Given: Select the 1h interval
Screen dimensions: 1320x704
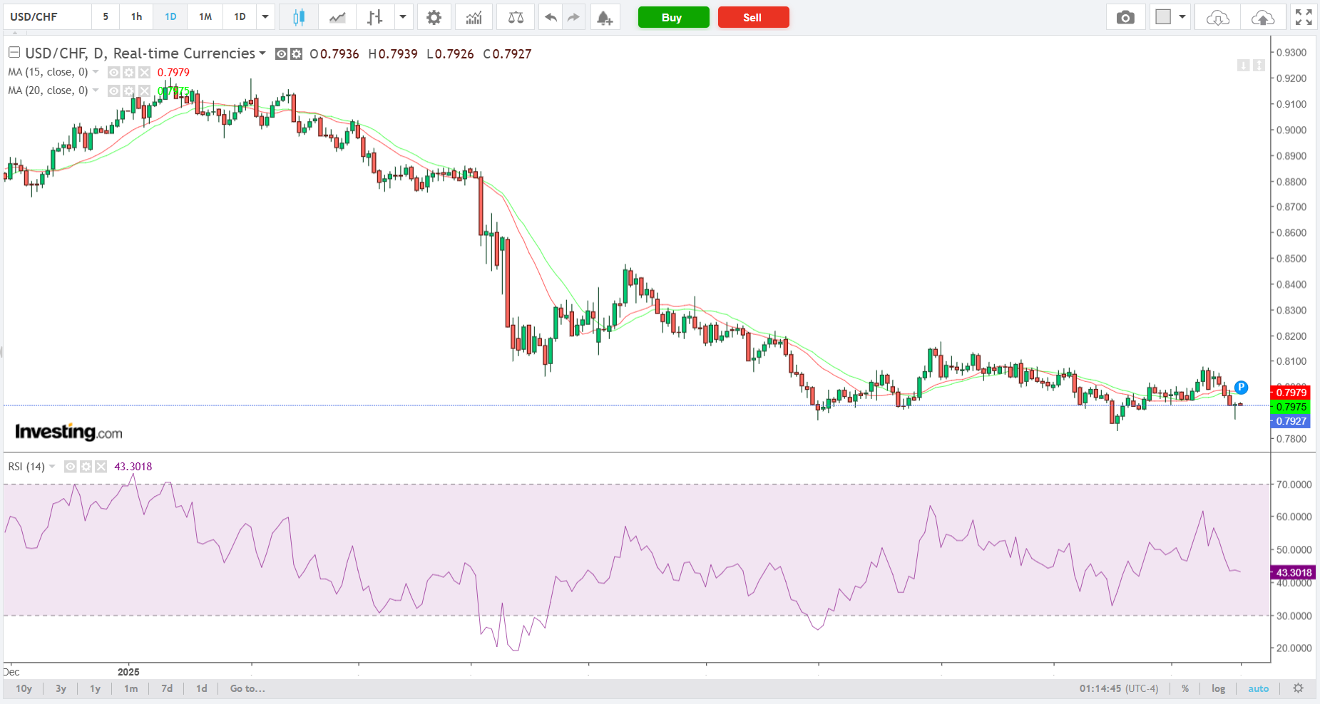Looking at the screenshot, I should coord(136,17).
